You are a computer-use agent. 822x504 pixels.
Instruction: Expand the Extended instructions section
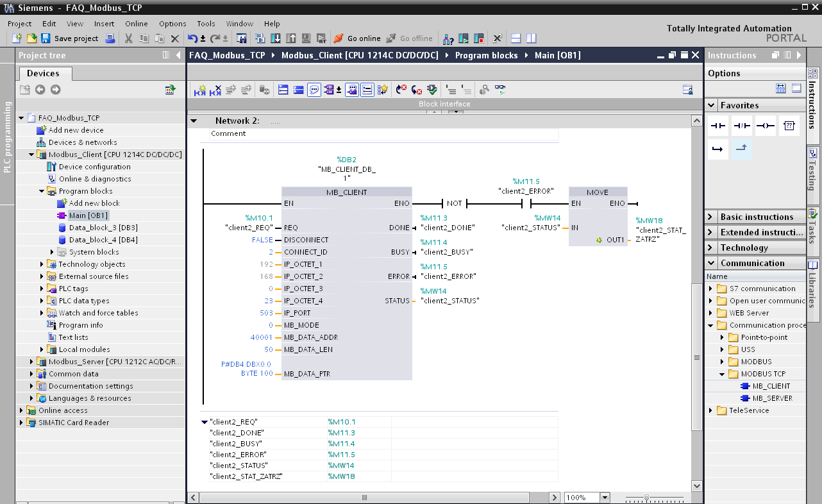712,232
